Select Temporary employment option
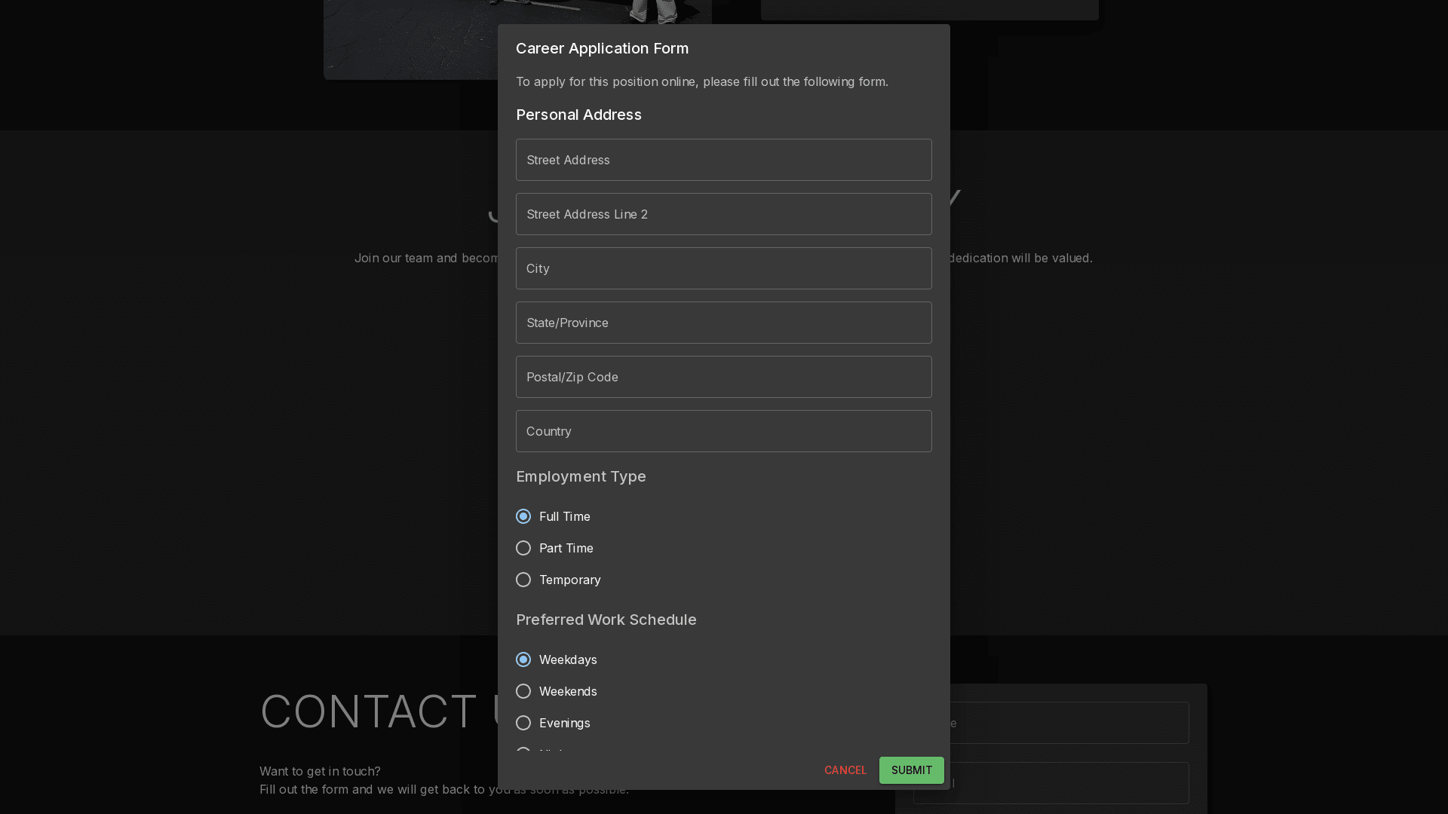Screen dimensions: 1448x814 [x=523, y=580]
